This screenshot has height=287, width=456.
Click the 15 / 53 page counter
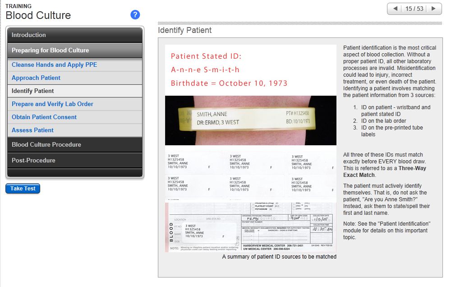tap(414, 9)
